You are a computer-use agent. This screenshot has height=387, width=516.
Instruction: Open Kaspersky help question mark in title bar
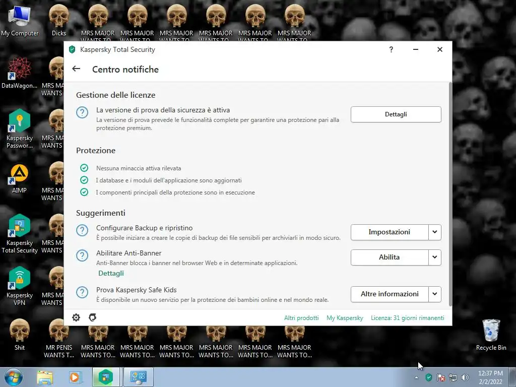tap(391, 49)
